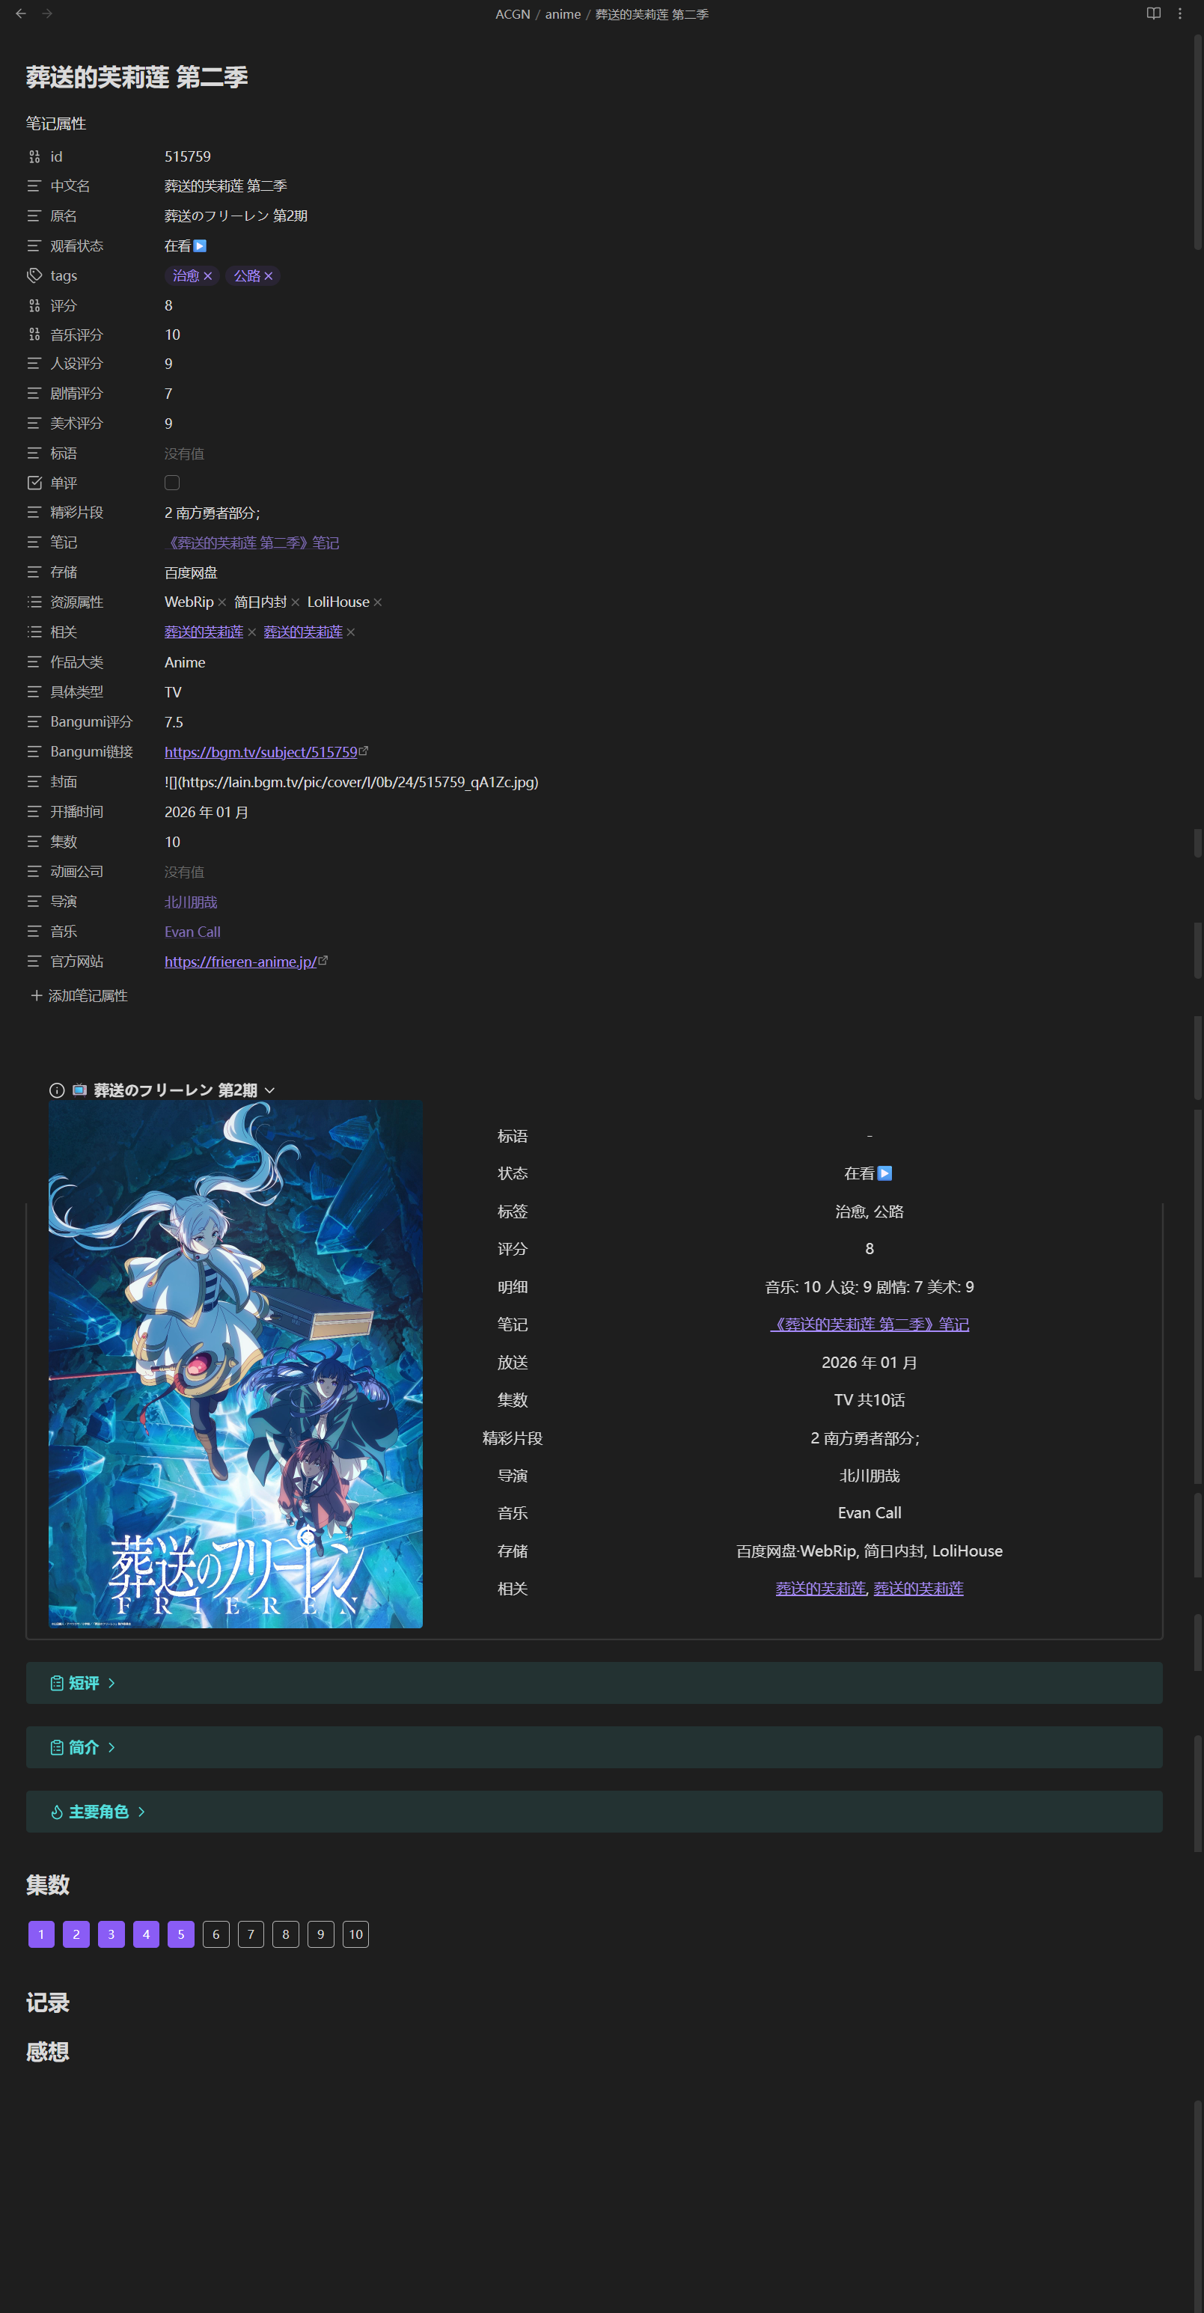This screenshot has height=2313, width=1204.
Task: Edit the empty 标语 property value
Action: point(184,453)
